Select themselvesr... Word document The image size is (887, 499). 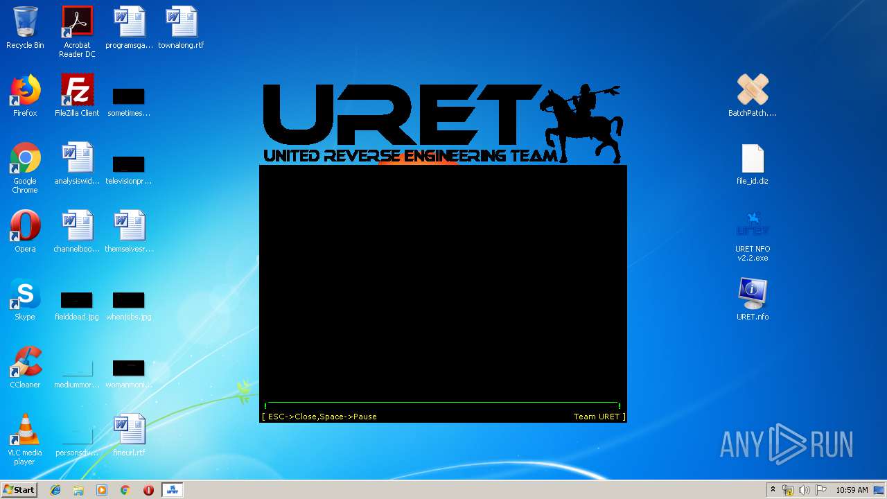click(x=129, y=231)
